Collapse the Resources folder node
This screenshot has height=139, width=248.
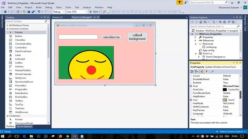(x=196, y=44)
